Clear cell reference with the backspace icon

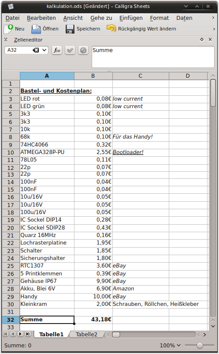[36, 50]
